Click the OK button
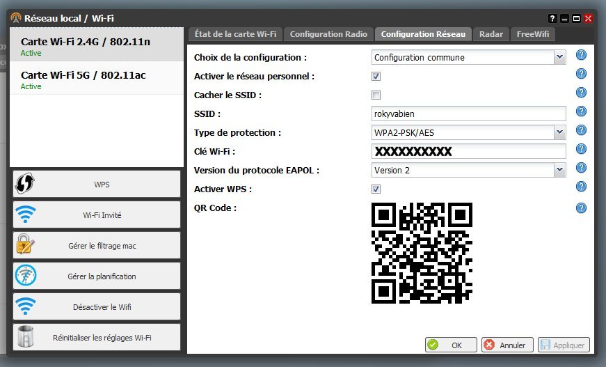 [451, 345]
